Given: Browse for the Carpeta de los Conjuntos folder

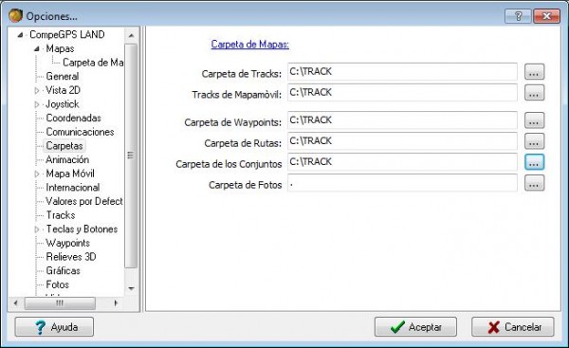Looking at the screenshot, I should pyautogui.click(x=534, y=162).
